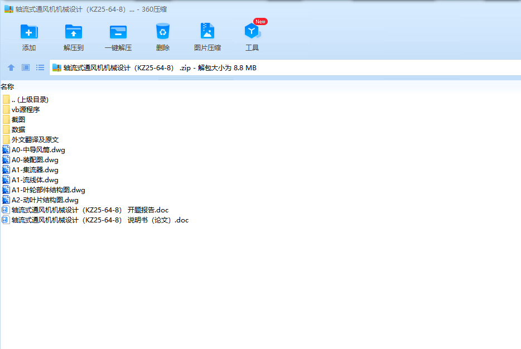
Task: Click the DWG file icon of A0-中导风筒
Action: [6, 150]
